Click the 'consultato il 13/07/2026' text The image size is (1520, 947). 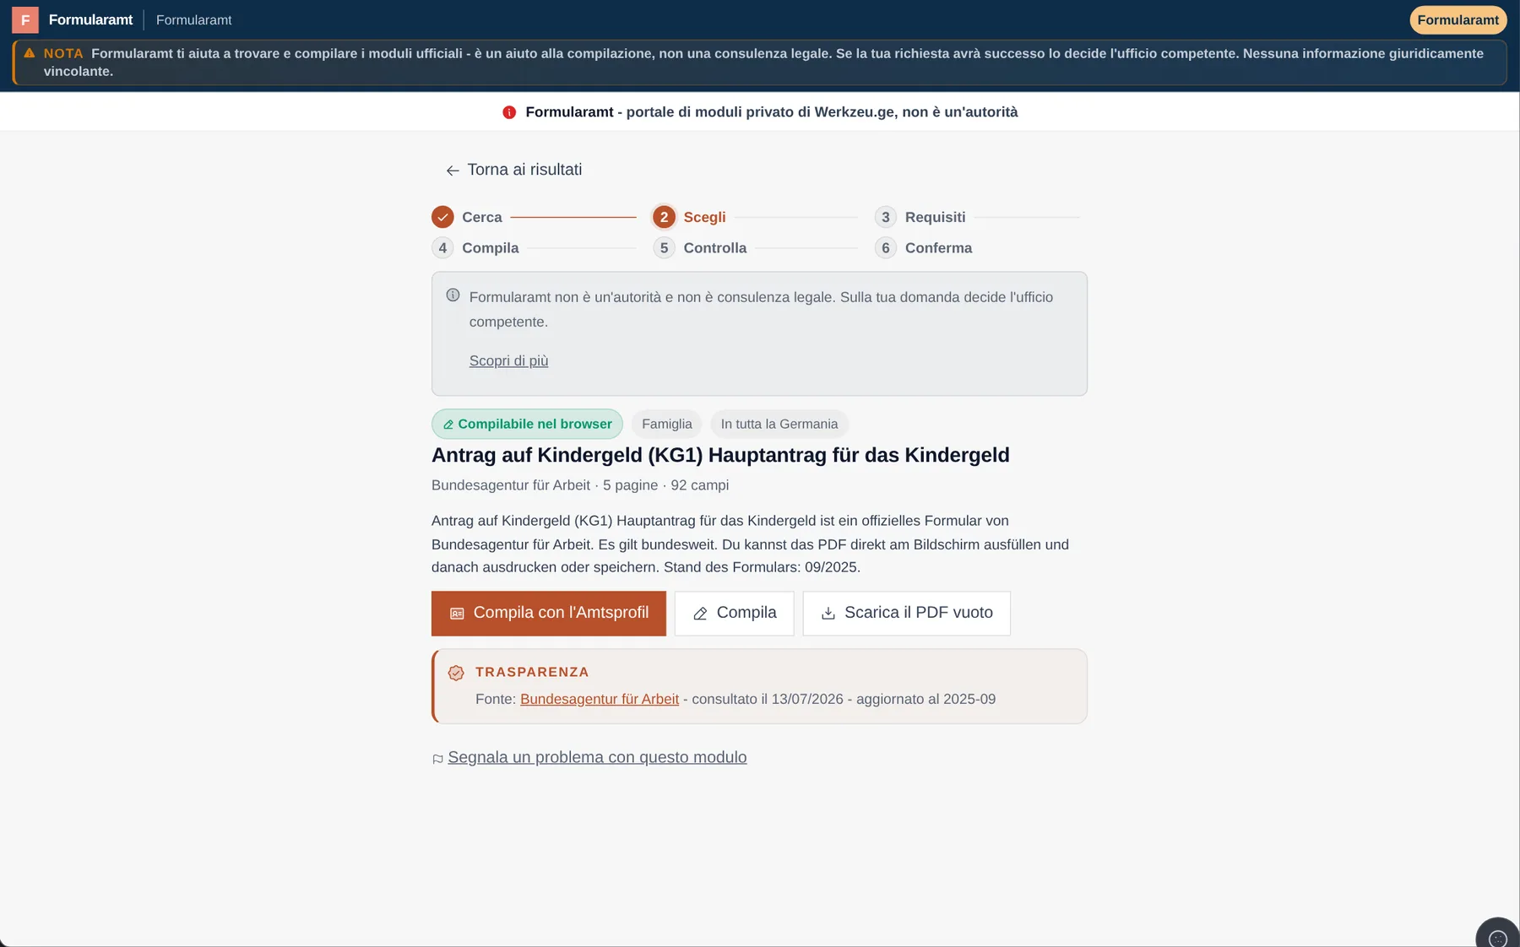pos(768,699)
